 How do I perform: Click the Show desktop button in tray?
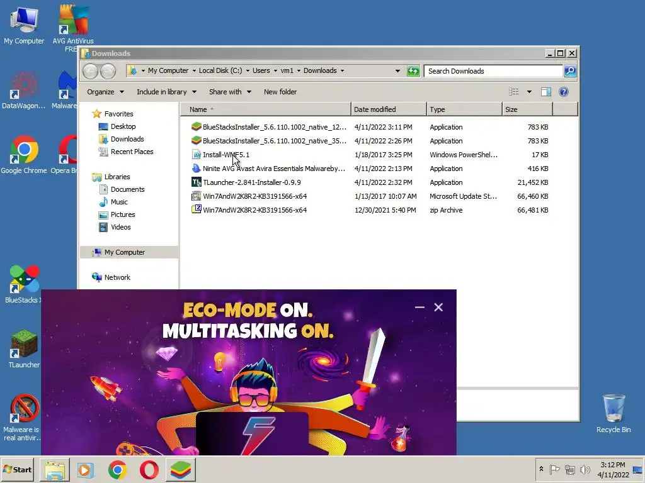(638, 470)
